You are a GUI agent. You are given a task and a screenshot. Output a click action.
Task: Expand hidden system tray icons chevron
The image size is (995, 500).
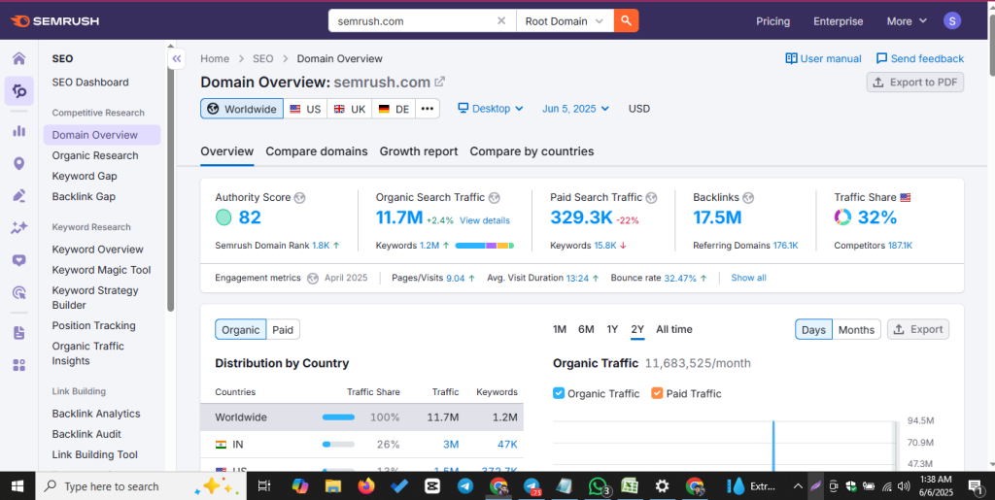(798, 486)
